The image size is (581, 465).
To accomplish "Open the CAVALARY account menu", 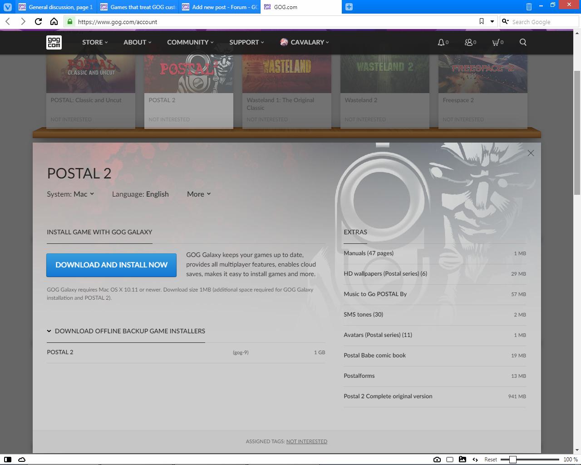I will tap(305, 42).
